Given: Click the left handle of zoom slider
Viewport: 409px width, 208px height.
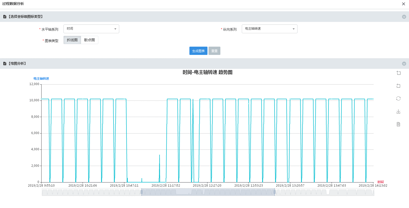Looking at the screenshot, I should click(x=141, y=192).
